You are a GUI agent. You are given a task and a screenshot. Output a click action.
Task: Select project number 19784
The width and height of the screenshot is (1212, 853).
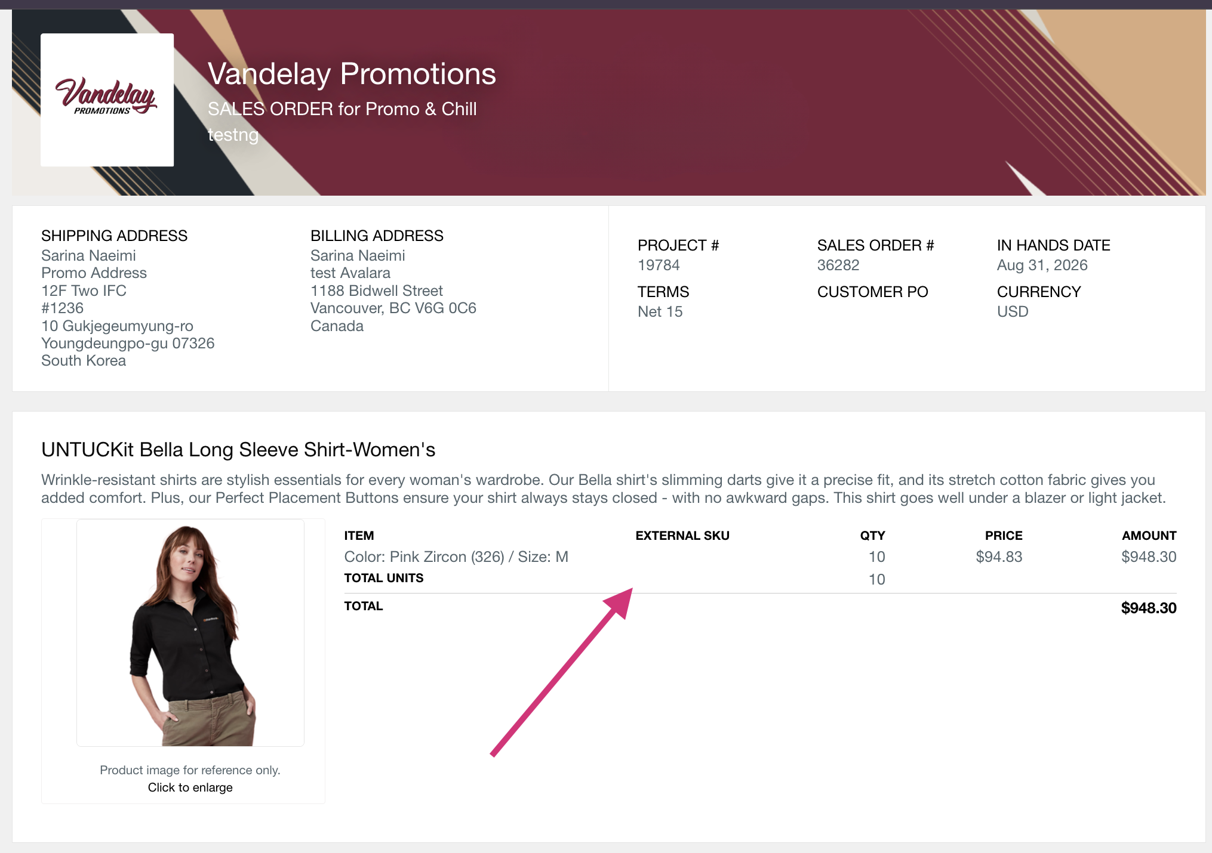click(x=659, y=265)
